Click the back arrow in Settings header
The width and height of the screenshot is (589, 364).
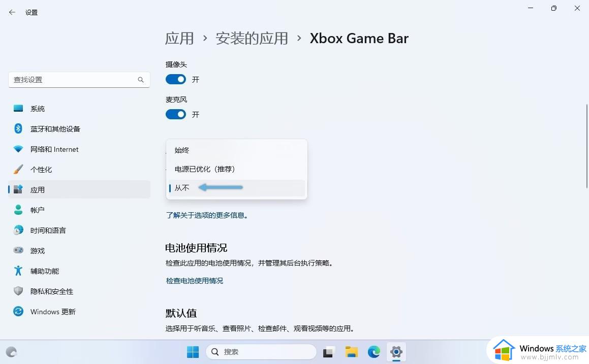pyautogui.click(x=12, y=12)
